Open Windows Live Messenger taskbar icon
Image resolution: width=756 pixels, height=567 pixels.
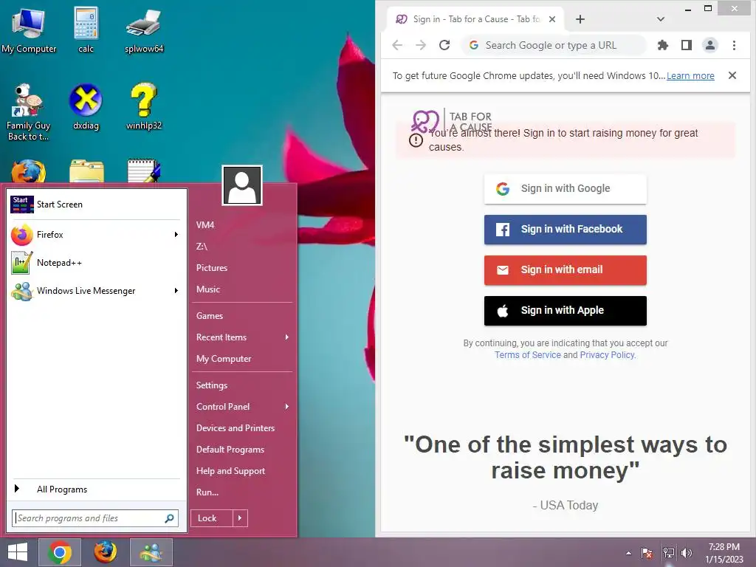click(x=151, y=552)
